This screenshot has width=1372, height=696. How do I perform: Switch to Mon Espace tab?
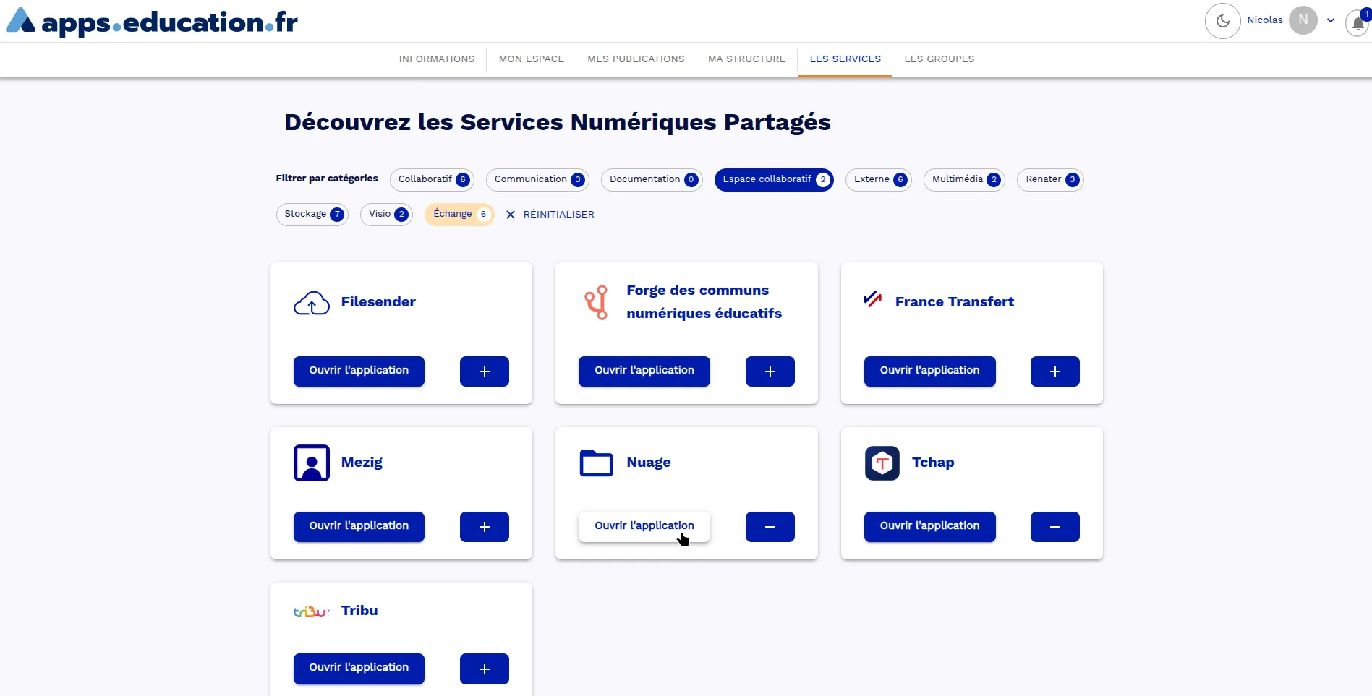[x=532, y=59]
